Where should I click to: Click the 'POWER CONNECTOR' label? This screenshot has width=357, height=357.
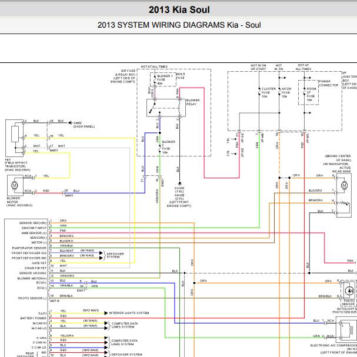[328, 83]
